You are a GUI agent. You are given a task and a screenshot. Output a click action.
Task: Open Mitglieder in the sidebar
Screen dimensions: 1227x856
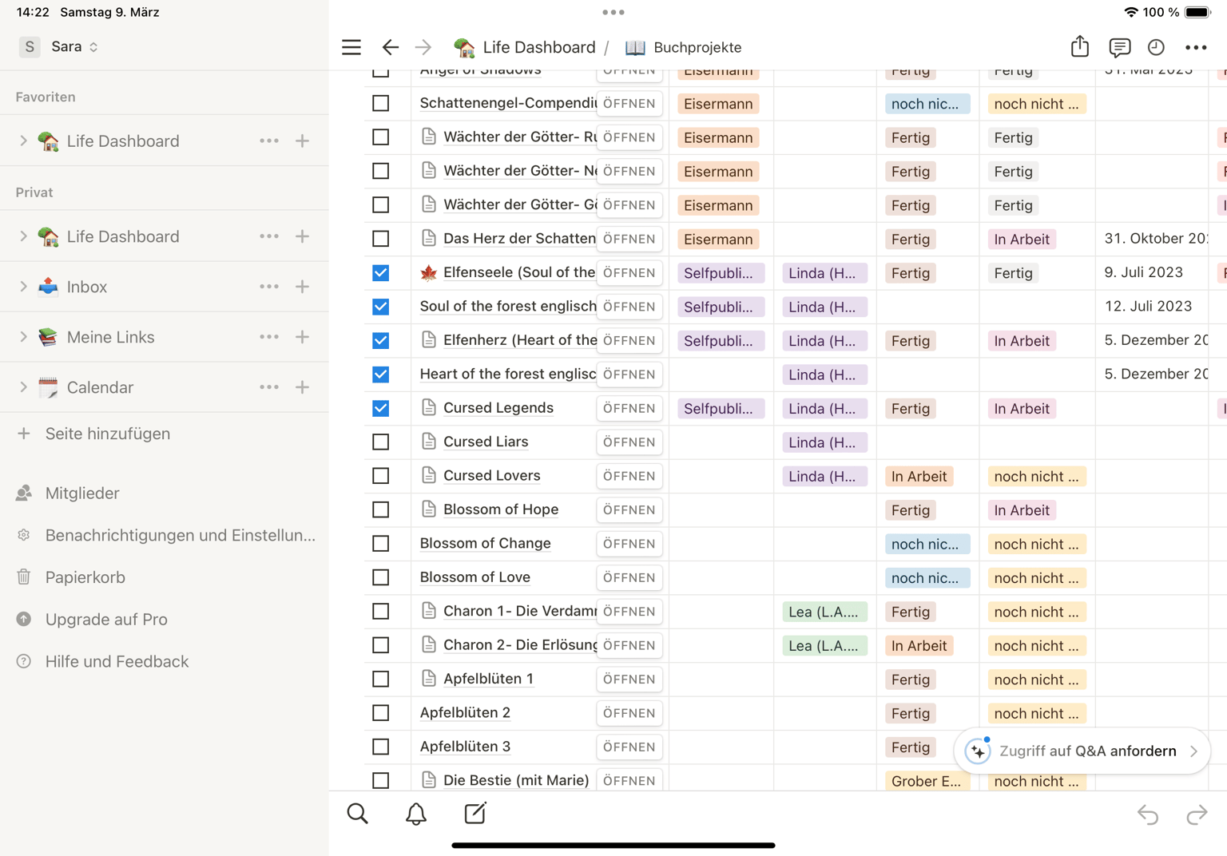[82, 493]
